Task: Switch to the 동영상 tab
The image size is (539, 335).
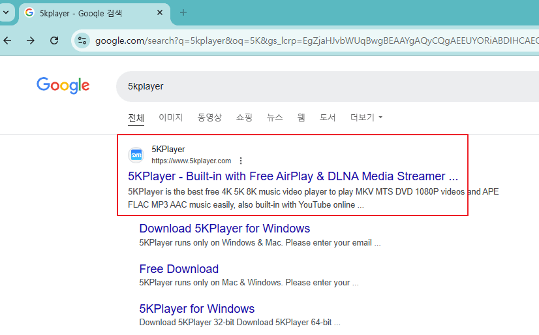Action: 209,118
